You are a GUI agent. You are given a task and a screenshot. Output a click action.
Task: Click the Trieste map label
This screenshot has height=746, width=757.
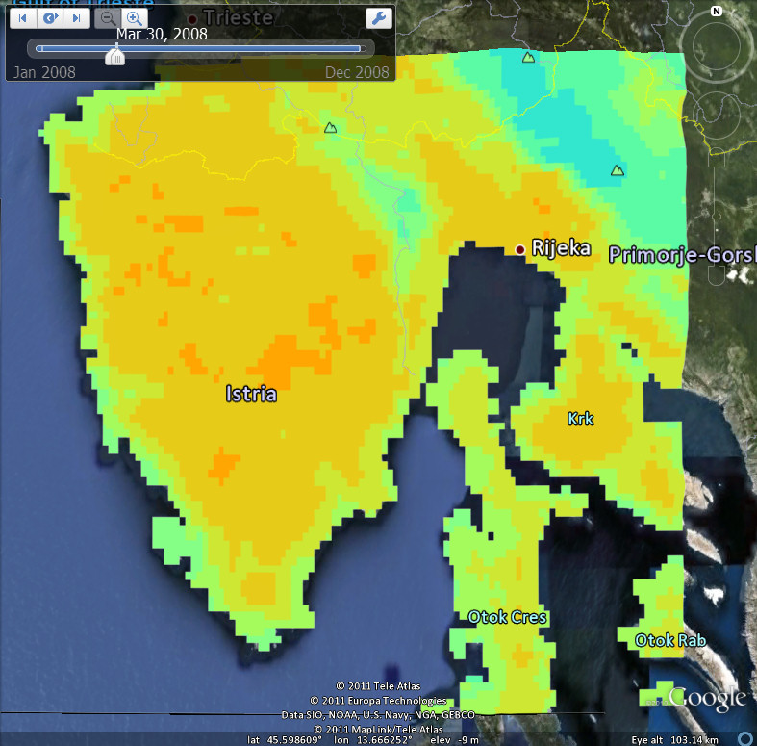[239, 18]
